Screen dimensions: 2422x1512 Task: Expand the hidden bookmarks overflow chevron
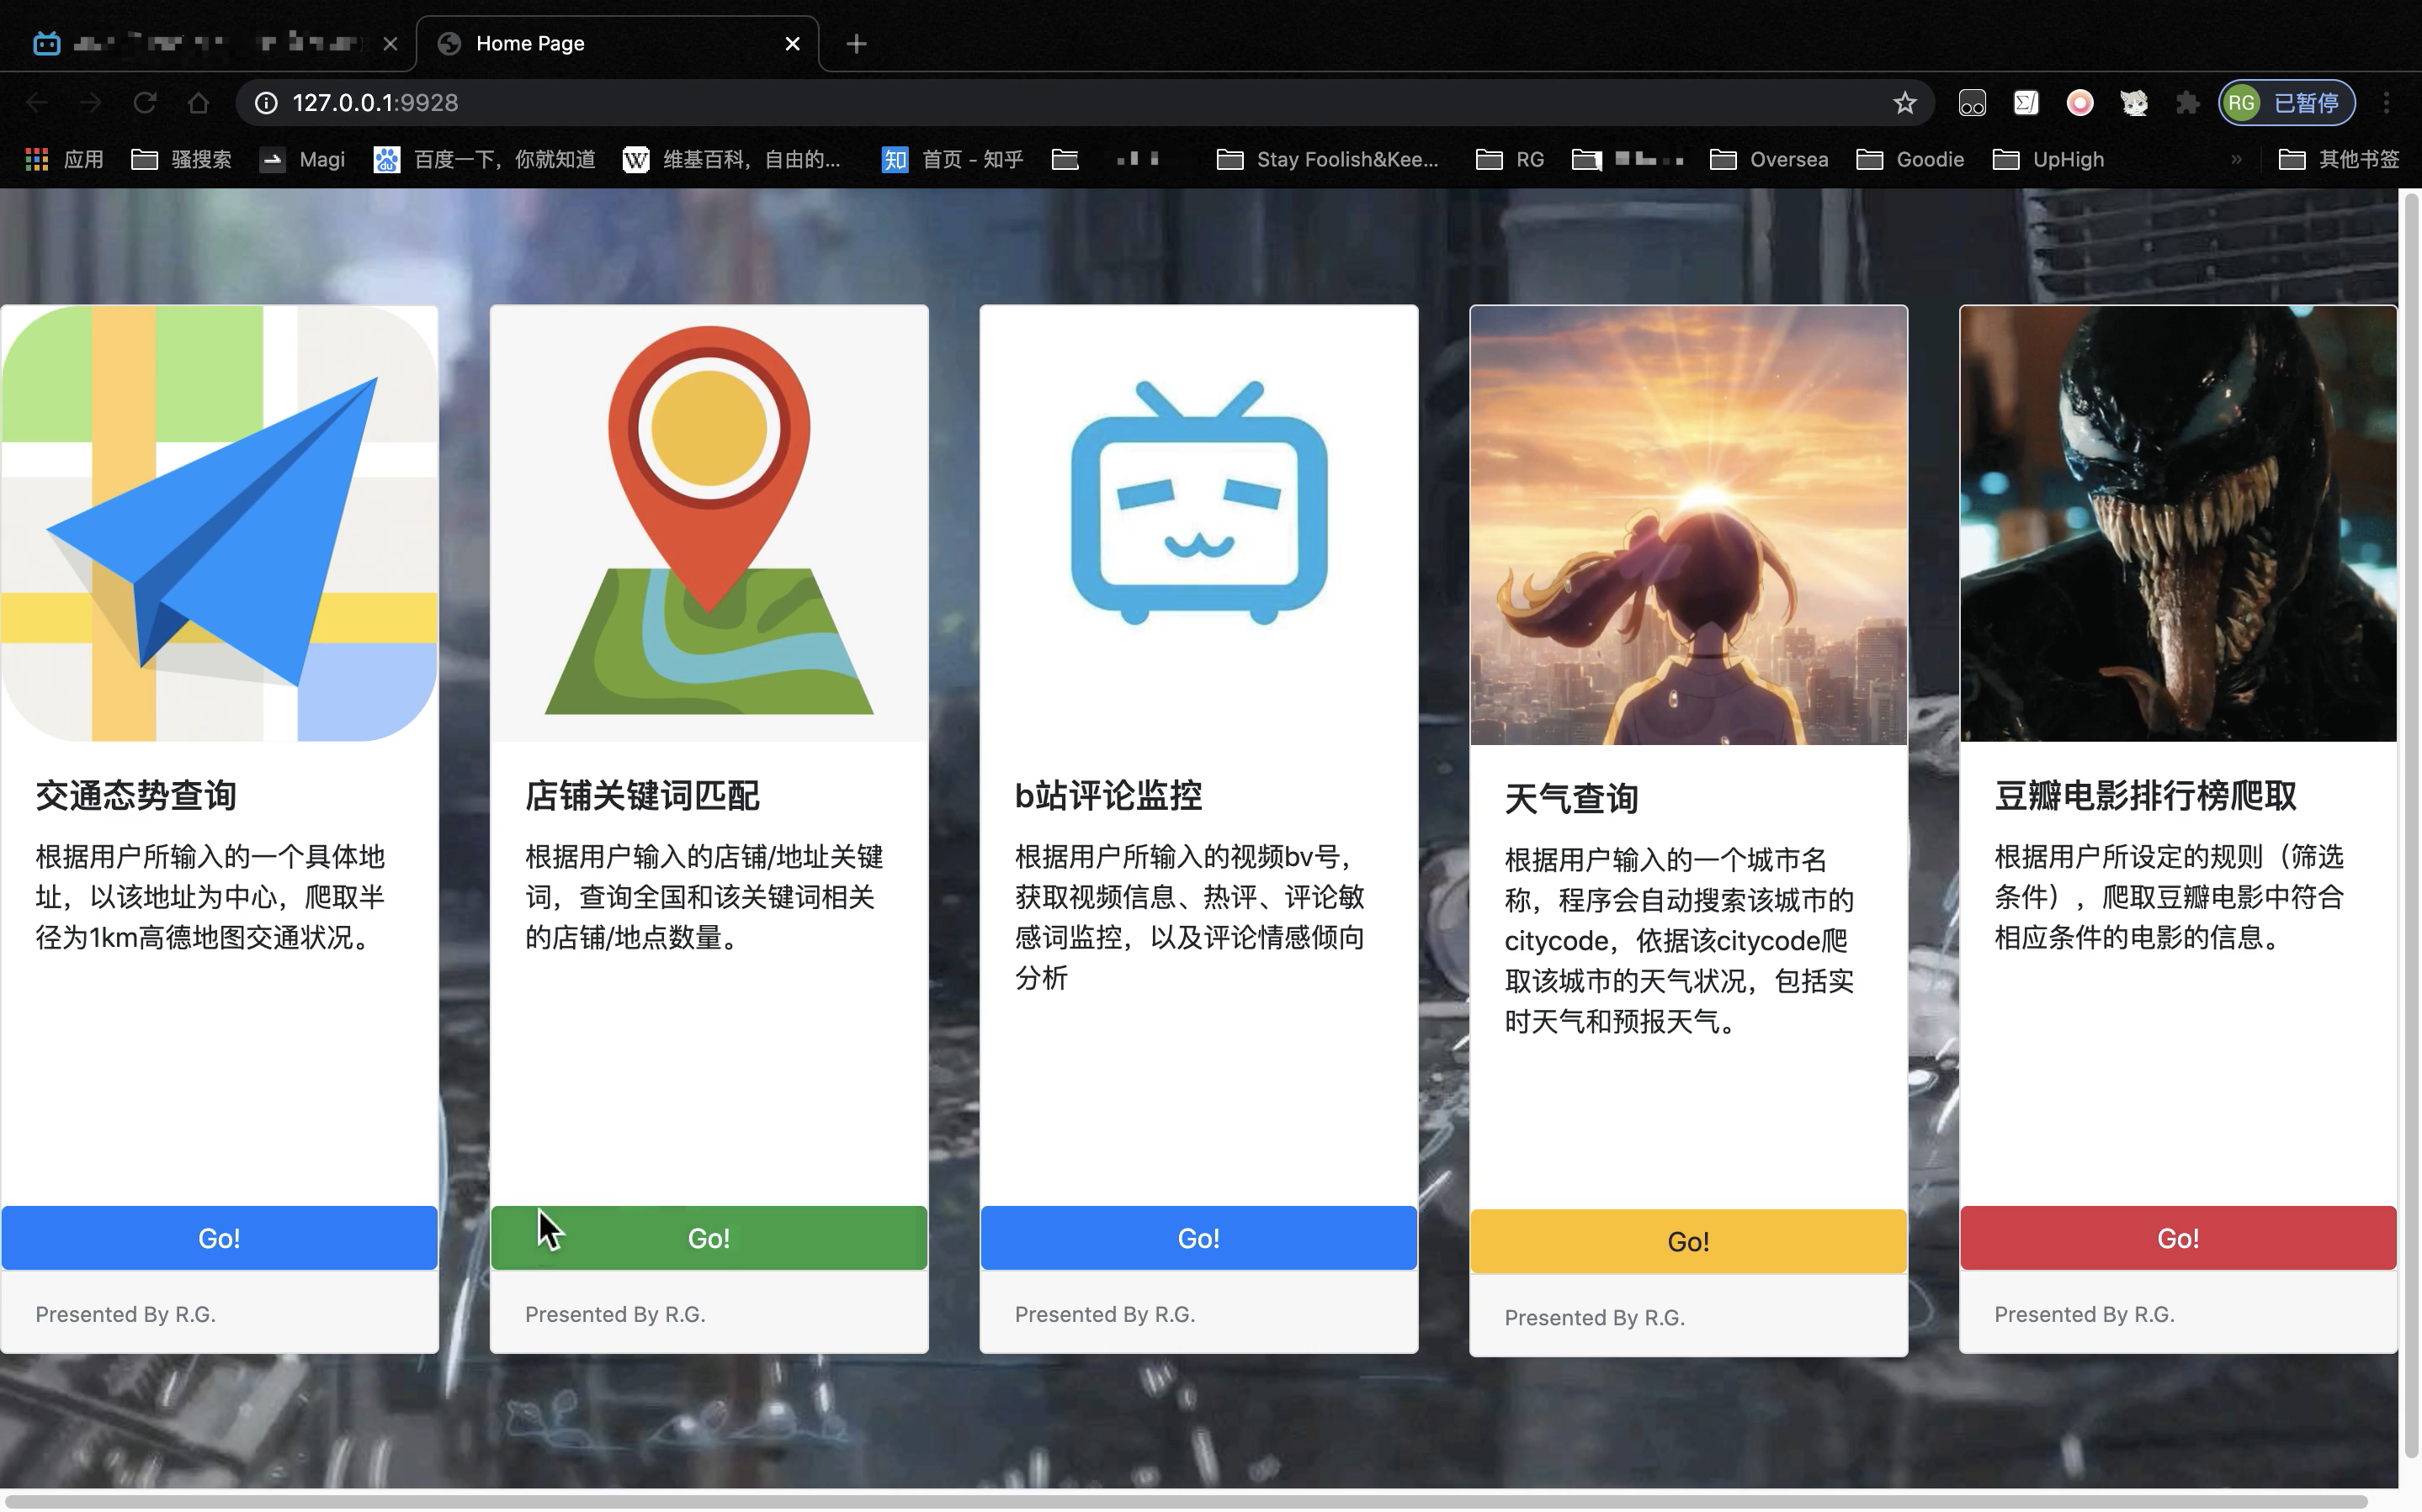coord(2236,160)
